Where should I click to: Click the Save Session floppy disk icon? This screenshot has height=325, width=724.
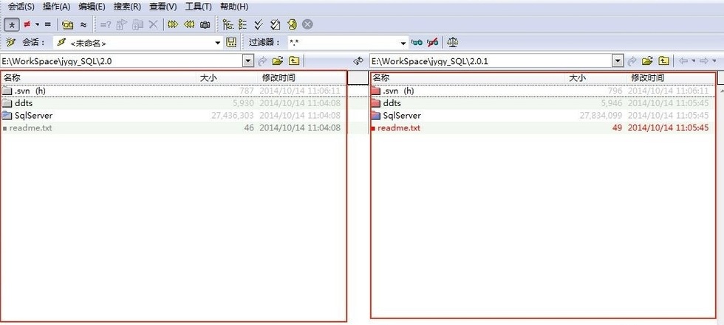(231, 42)
